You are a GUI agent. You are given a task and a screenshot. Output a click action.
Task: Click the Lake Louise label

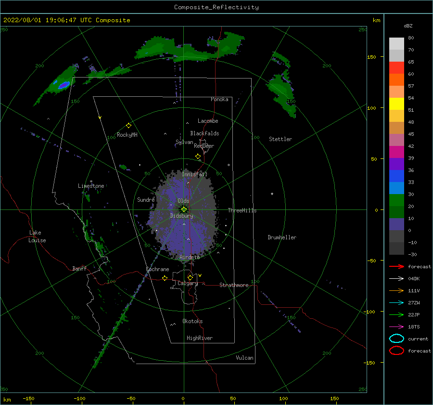click(37, 236)
